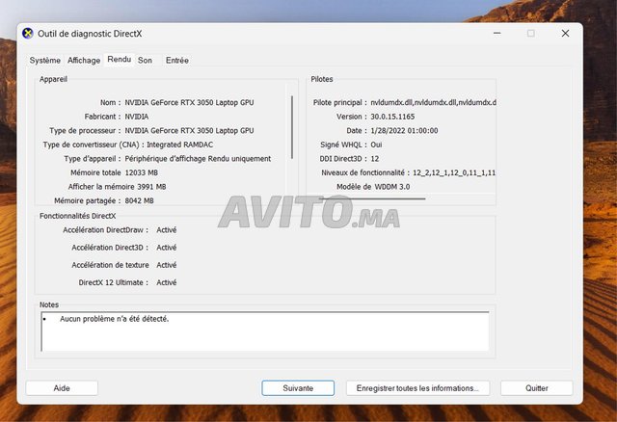Click the DirectX icon in the title bar
This screenshot has height=422, width=617.
click(x=27, y=33)
